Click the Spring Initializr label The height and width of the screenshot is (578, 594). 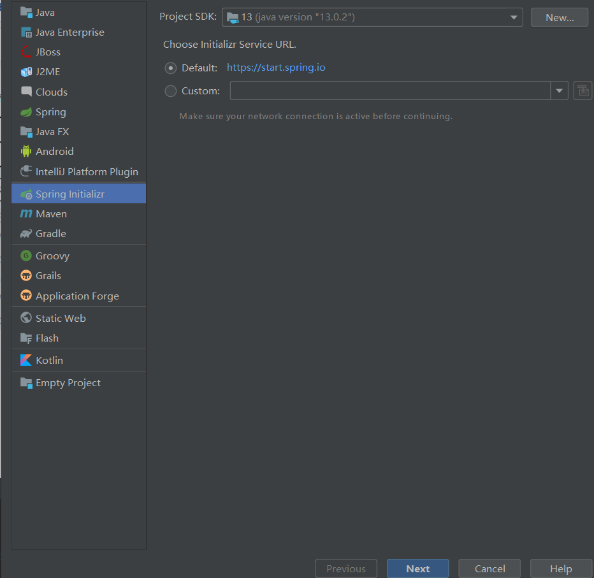[x=70, y=194]
